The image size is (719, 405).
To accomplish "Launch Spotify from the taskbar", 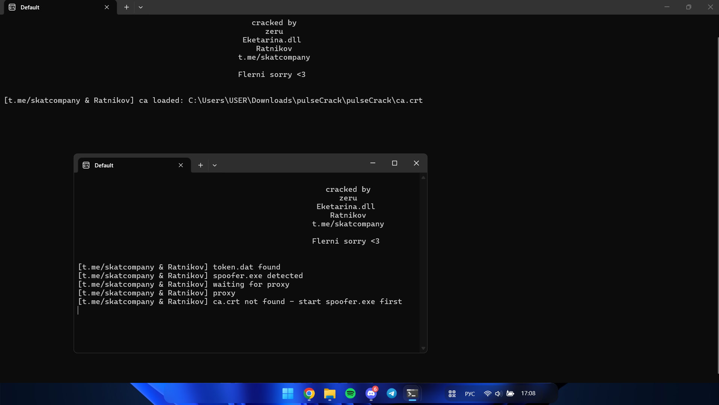I will [350, 393].
